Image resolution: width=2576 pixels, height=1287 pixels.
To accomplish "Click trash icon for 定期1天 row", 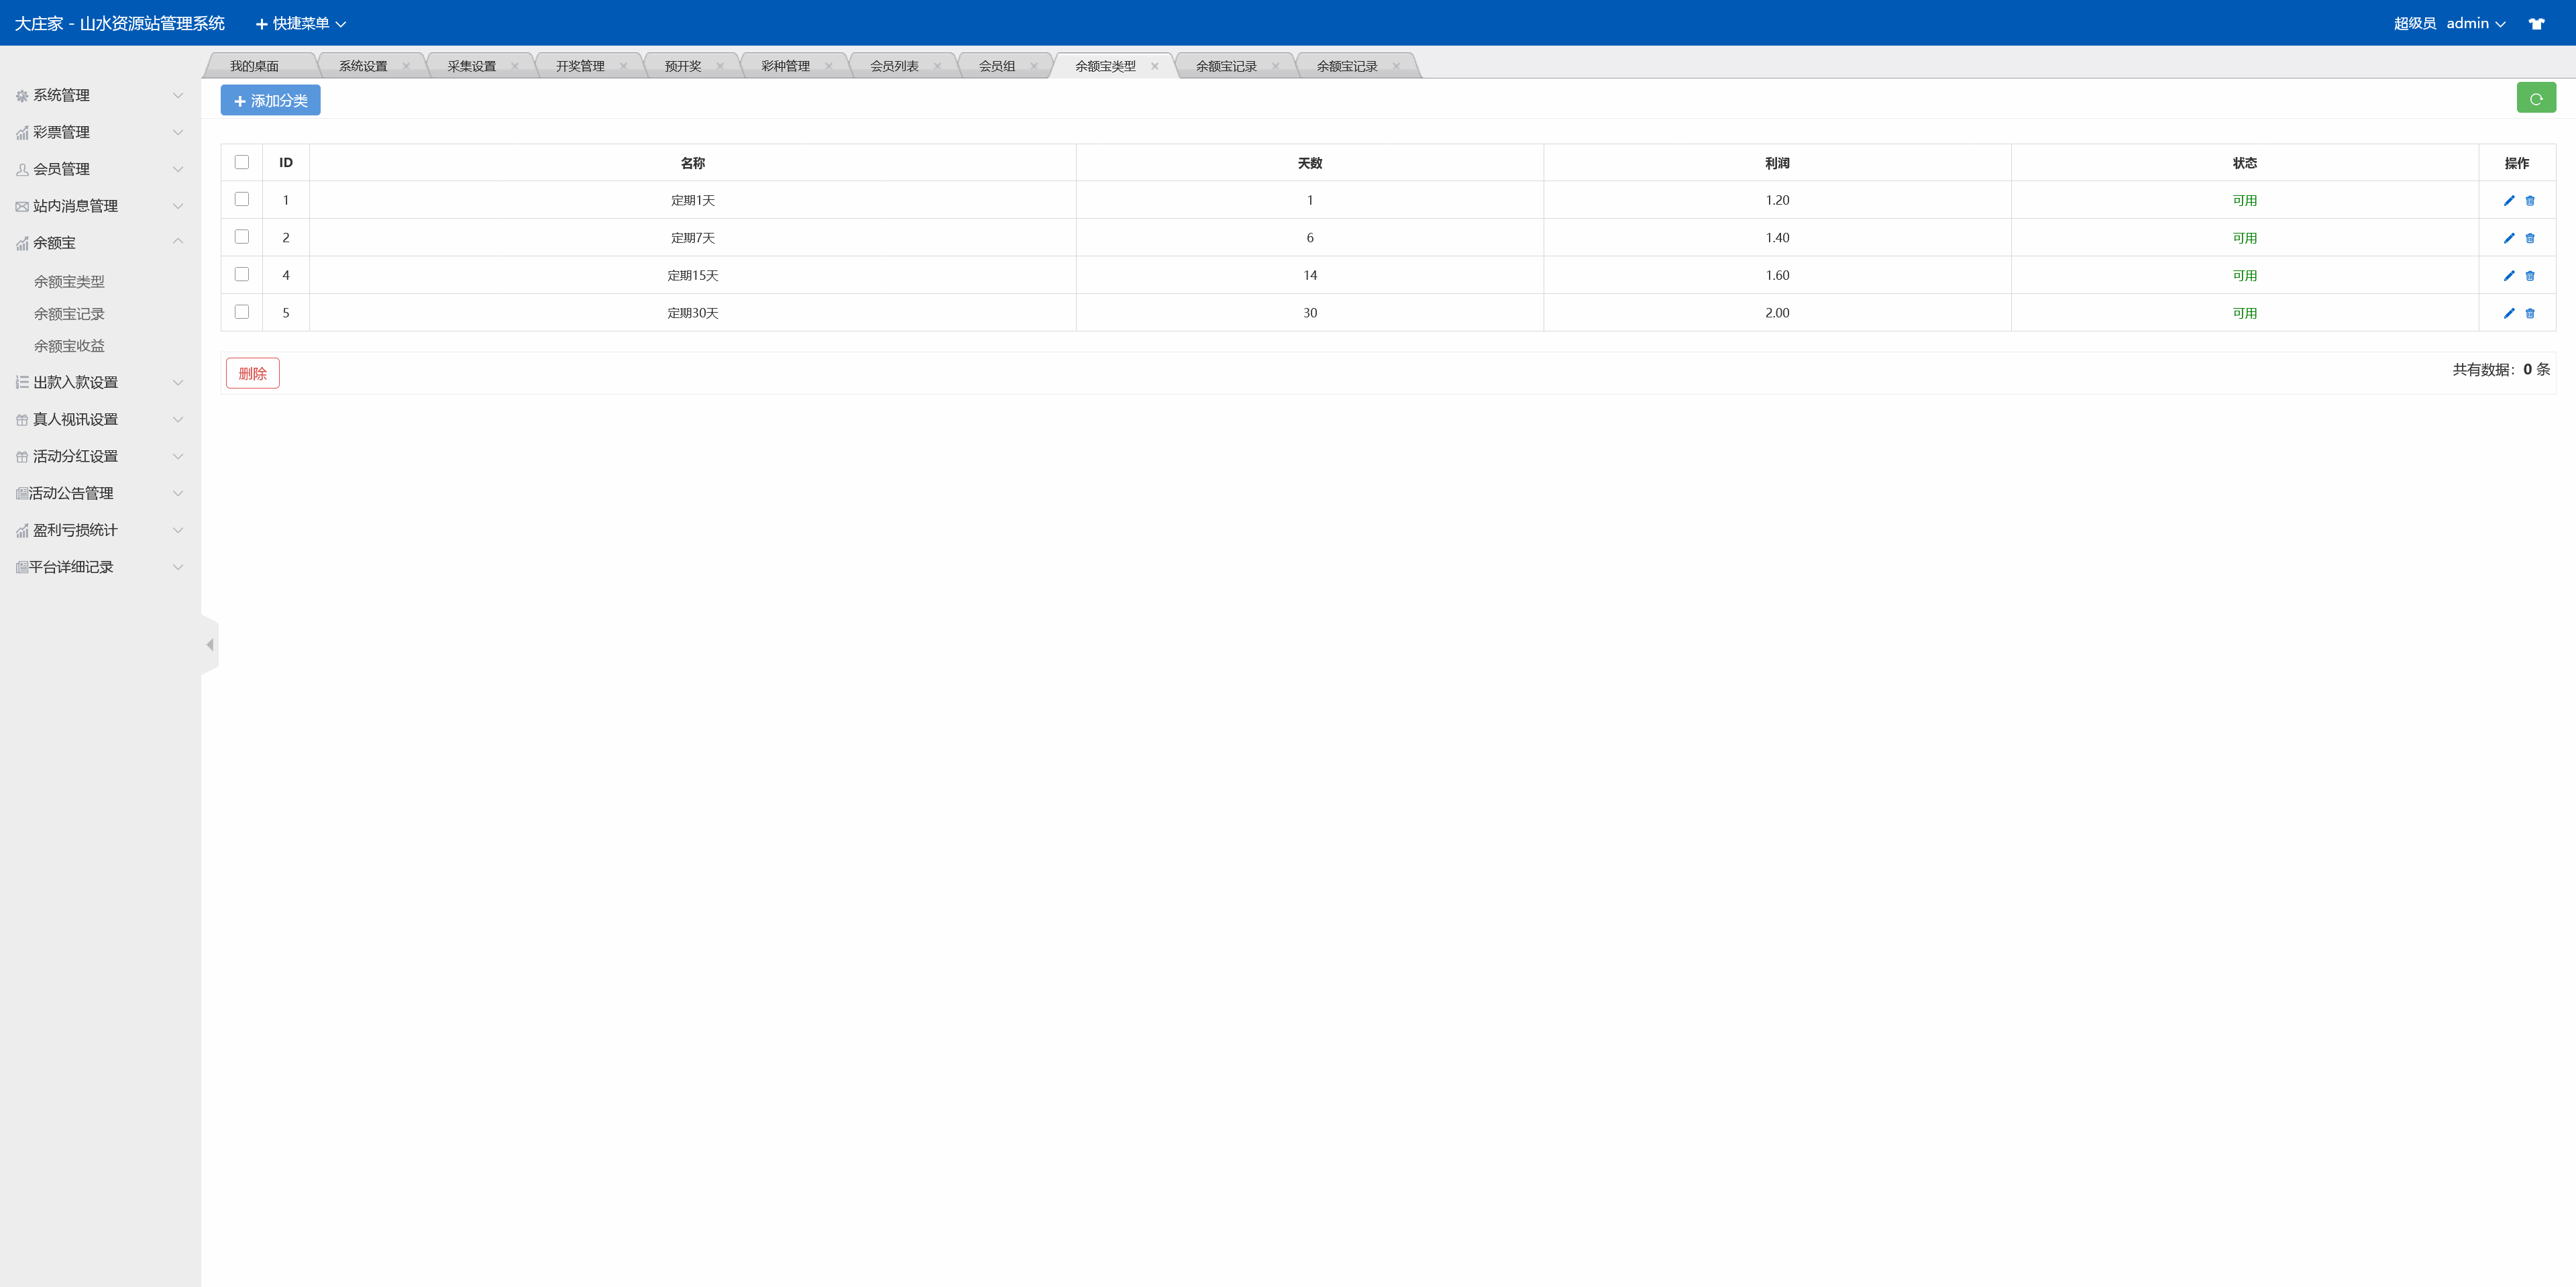I will click(x=2530, y=201).
